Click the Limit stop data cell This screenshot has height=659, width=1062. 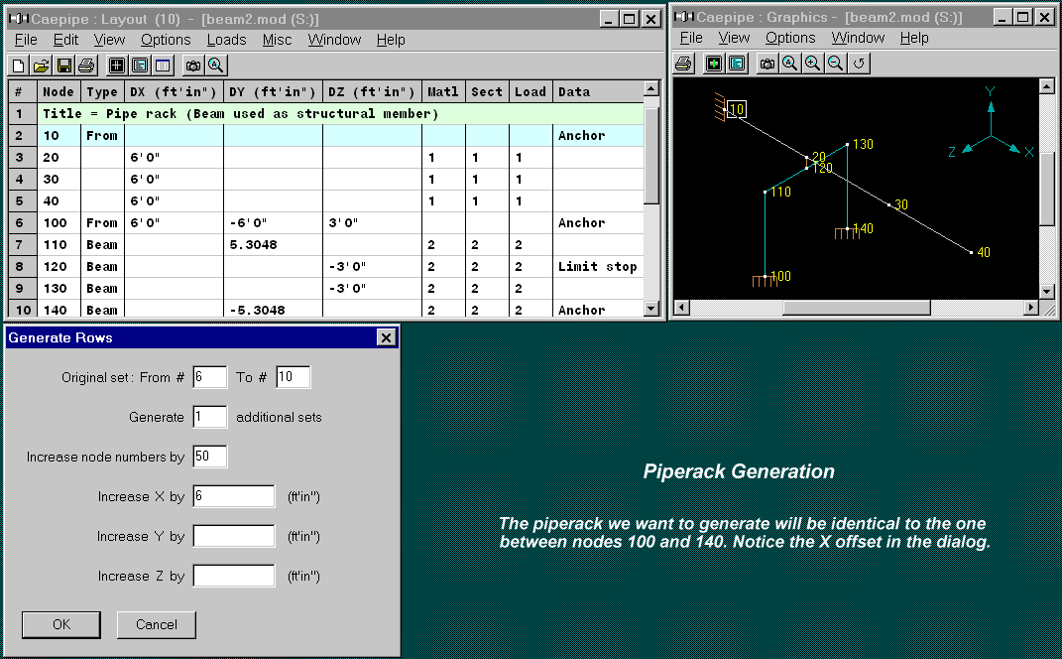597,266
